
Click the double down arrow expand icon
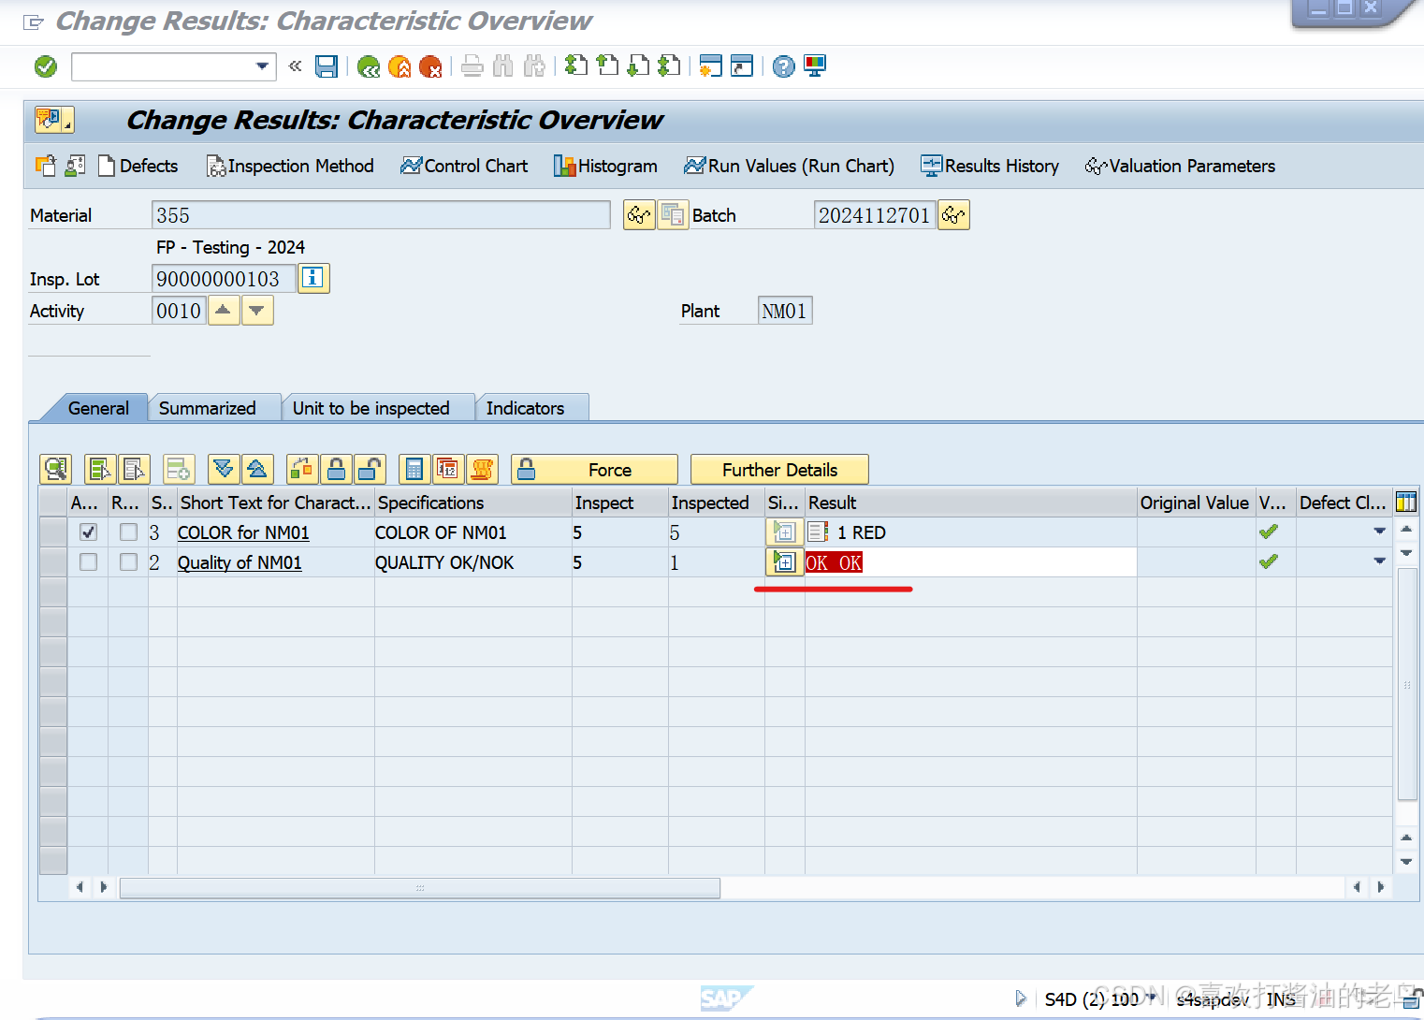tap(224, 469)
